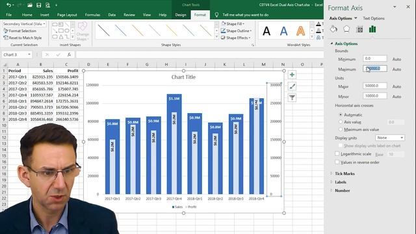Insert a triangle shape from gallery
The height and width of the screenshot is (234, 416).
(60, 37)
